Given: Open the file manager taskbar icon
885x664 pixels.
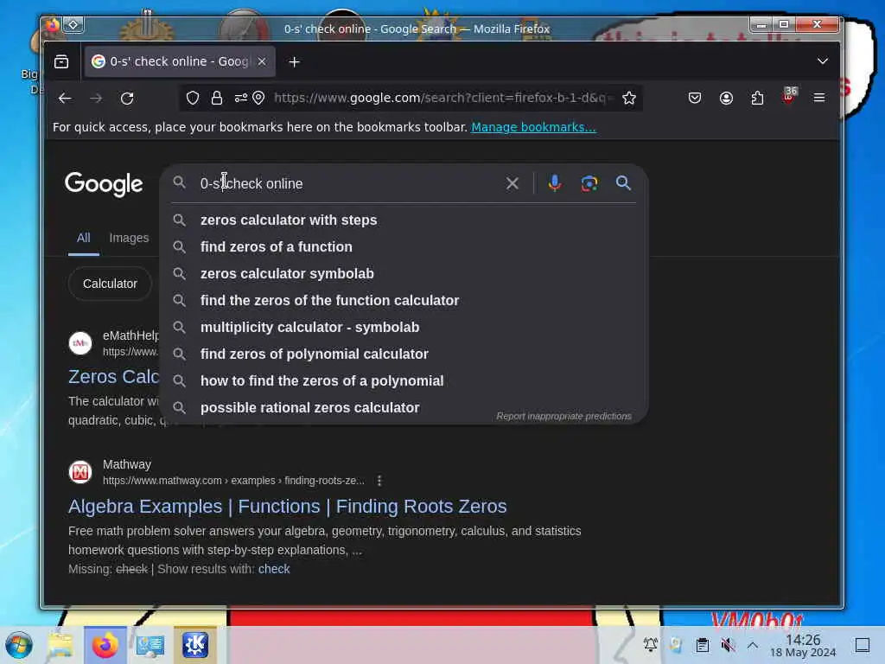Looking at the screenshot, I should tap(60, 645).
